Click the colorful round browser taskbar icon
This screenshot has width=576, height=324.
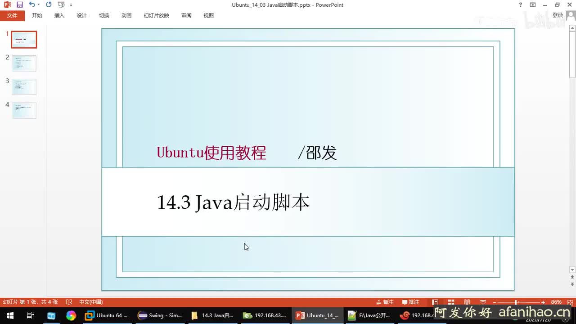point(71,315)
